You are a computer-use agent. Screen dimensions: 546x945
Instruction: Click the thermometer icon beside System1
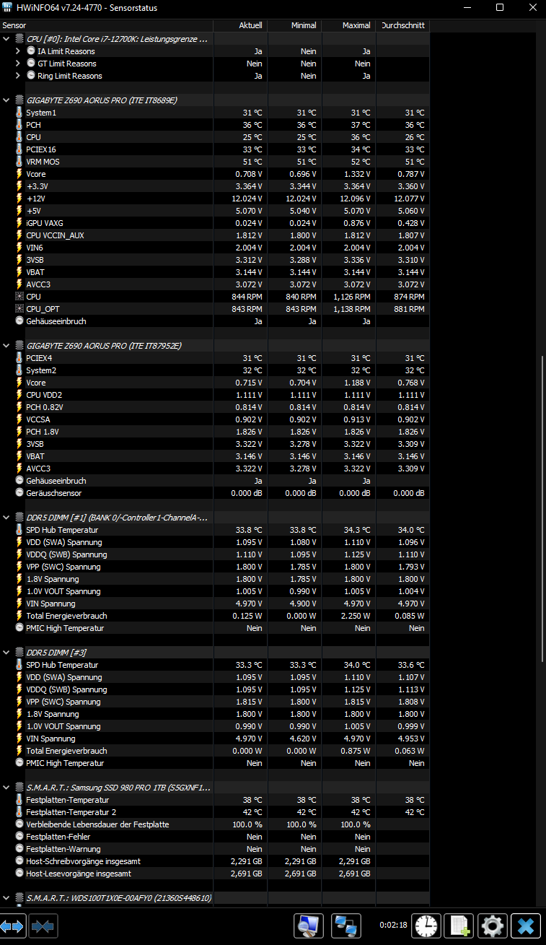point(19,113)
